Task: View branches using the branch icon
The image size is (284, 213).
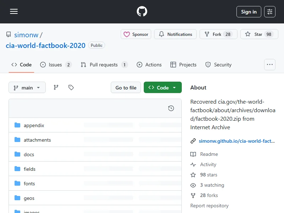Action: coord(56,87)
